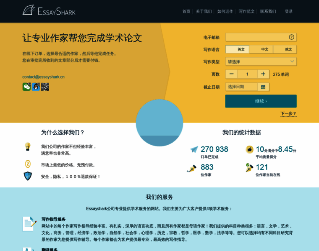Focus the 电子邮箱 input field
The height and width of the screenshot is (251, 319).
[261, 37]
